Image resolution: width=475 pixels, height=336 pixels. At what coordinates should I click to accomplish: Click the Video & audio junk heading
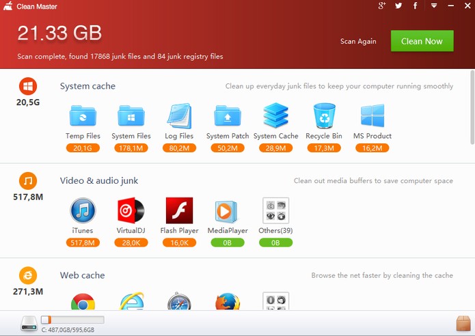coord(98,181)
